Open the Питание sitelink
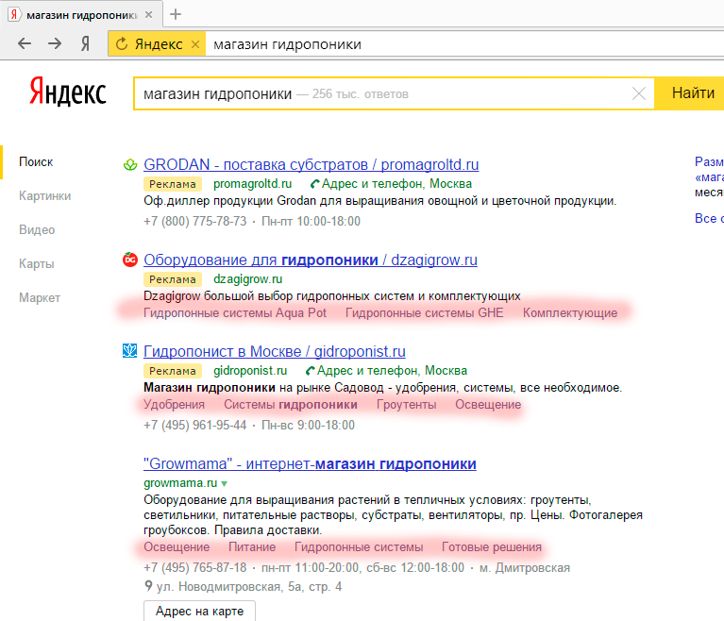 coord(252,547)
